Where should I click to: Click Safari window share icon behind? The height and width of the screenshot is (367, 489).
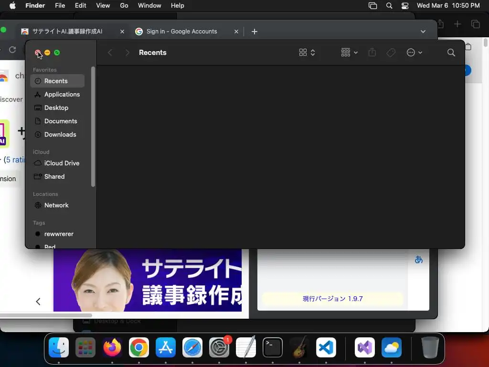point(441,24)
